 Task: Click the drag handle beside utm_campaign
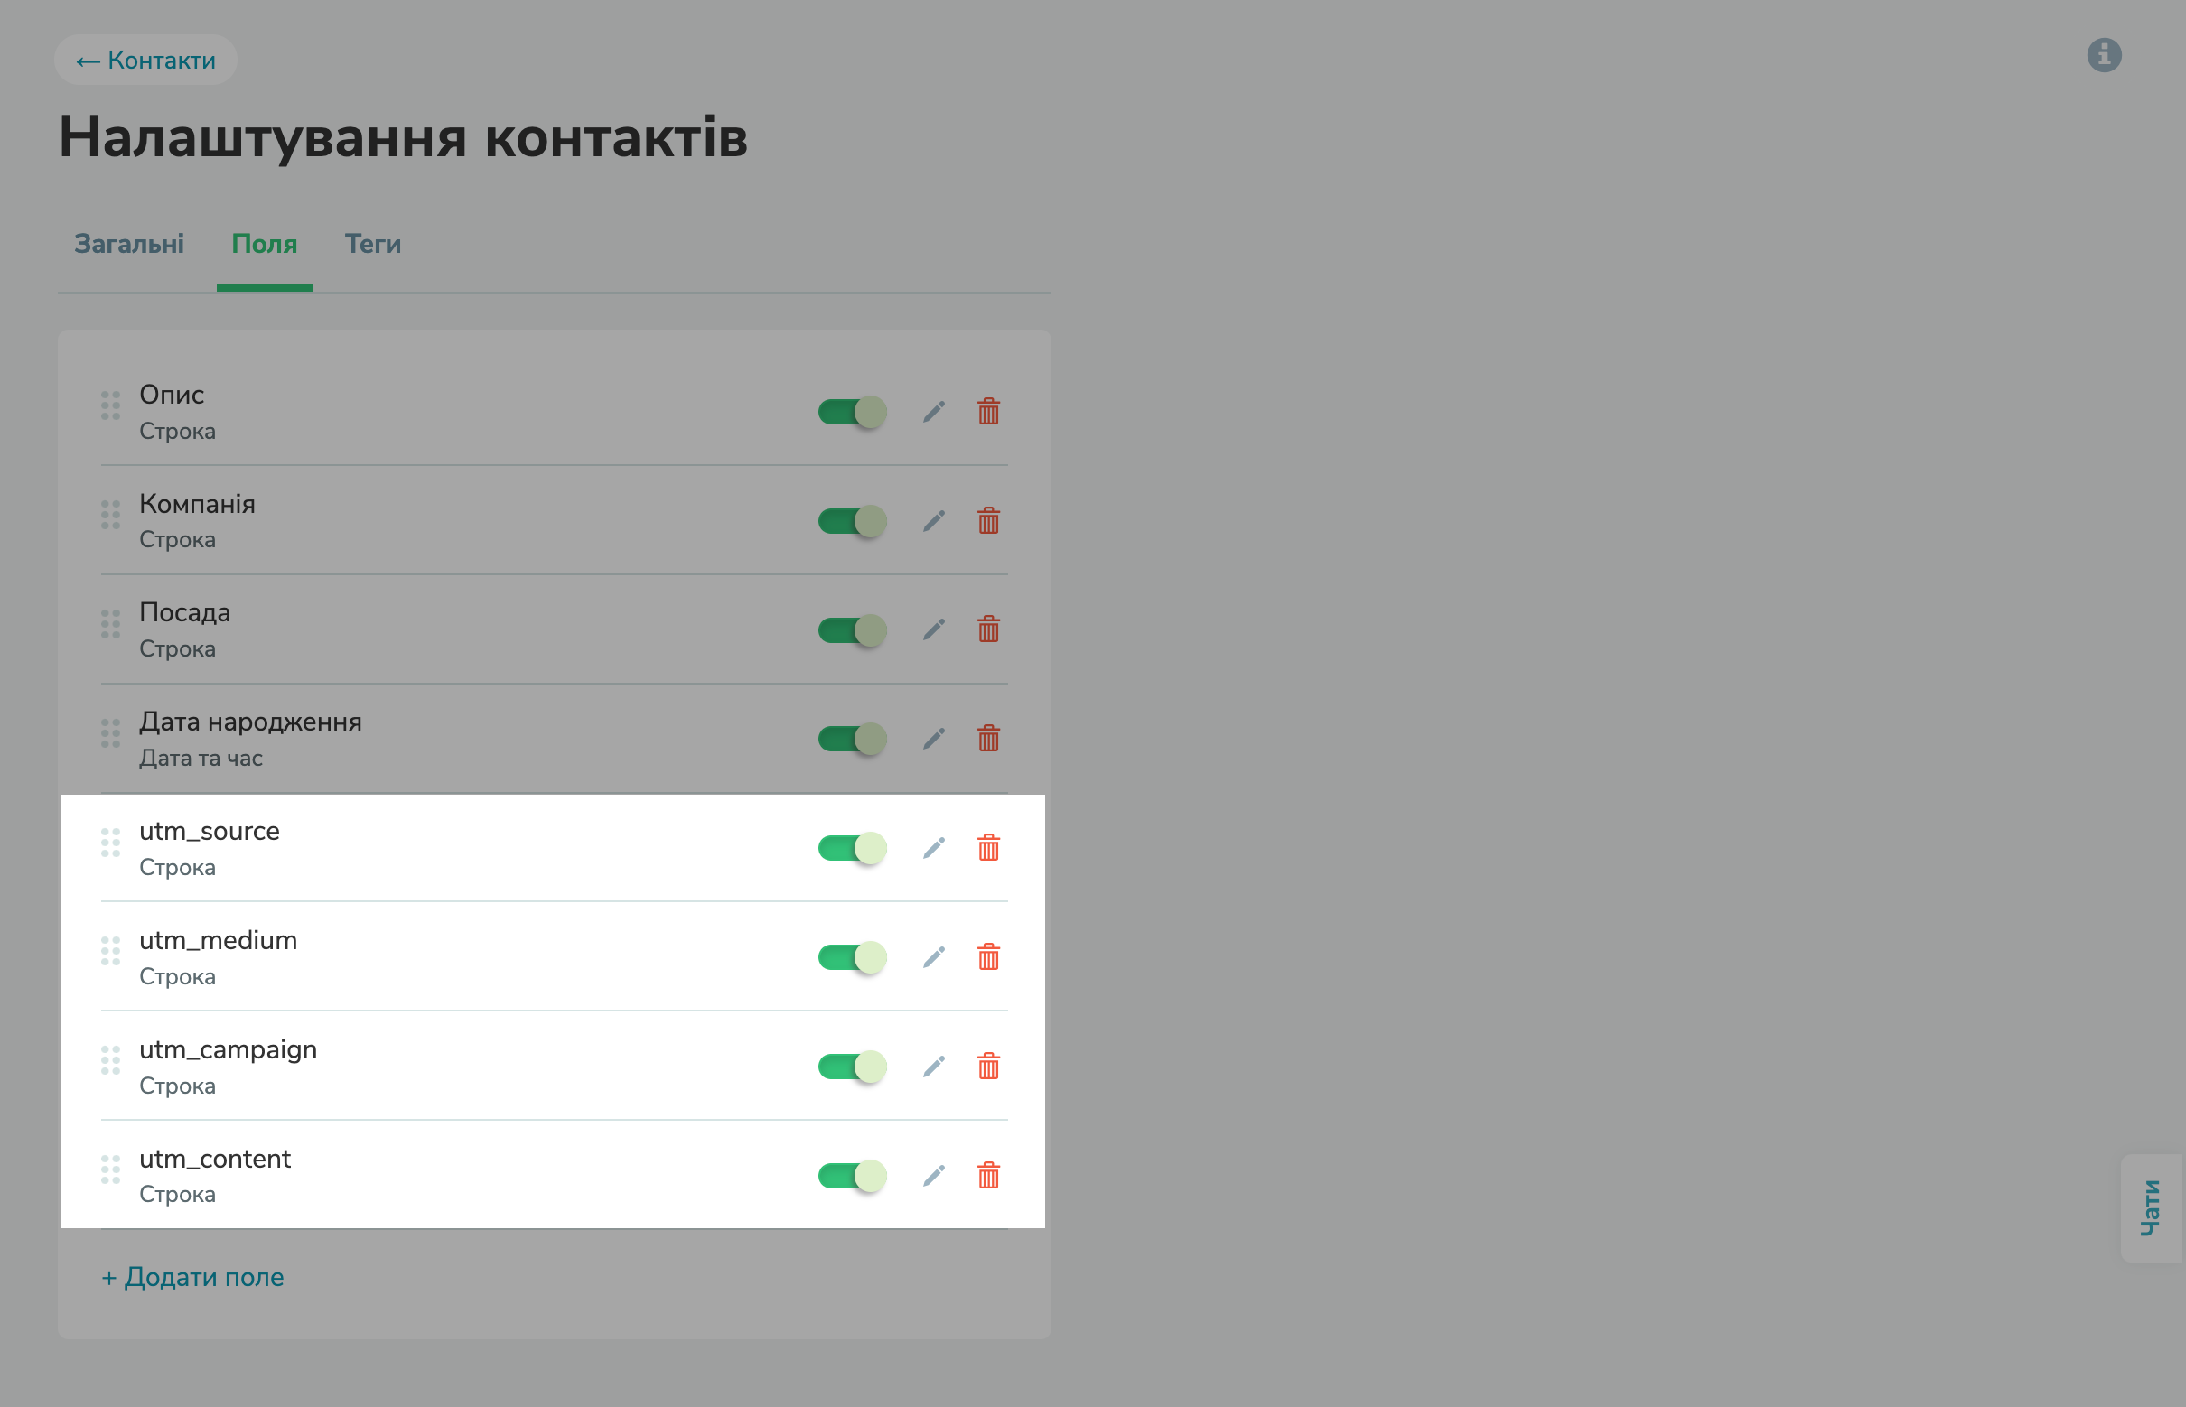click(x=110, y=1062)
